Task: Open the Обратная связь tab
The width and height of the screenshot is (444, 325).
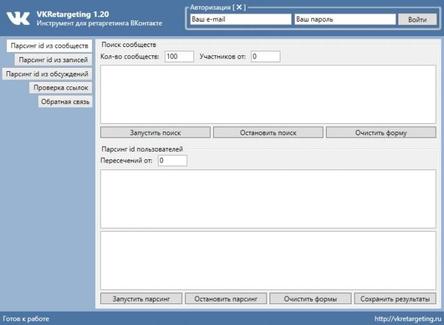Action: [65, 102]
